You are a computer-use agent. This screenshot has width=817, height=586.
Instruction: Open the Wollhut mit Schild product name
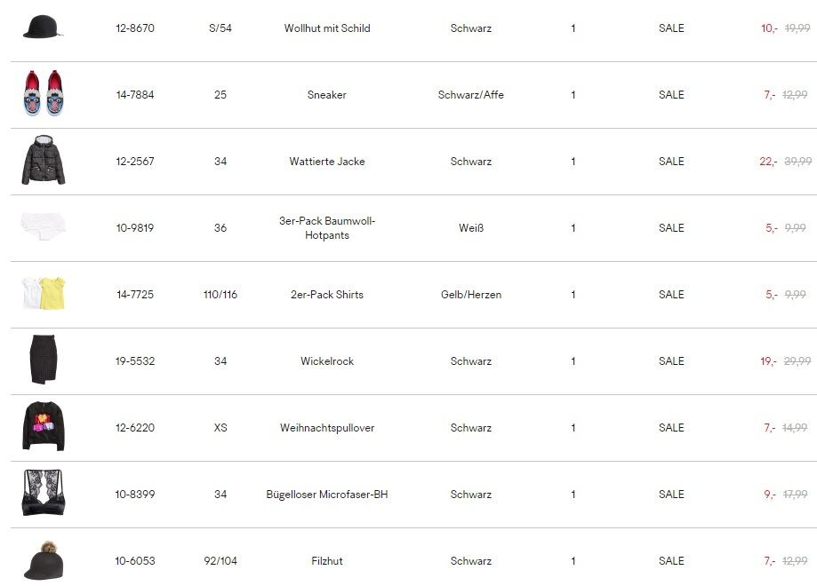point(326,28)
